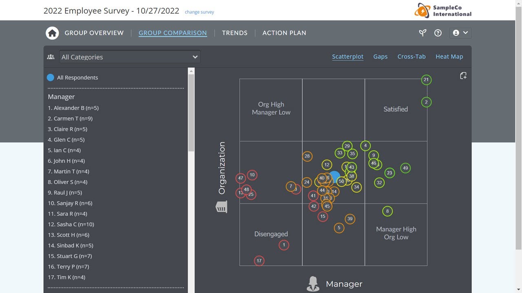Select manager 3. Claire R (n=5)
This screenshot has height=293, width=522.
tap(68, 129)
